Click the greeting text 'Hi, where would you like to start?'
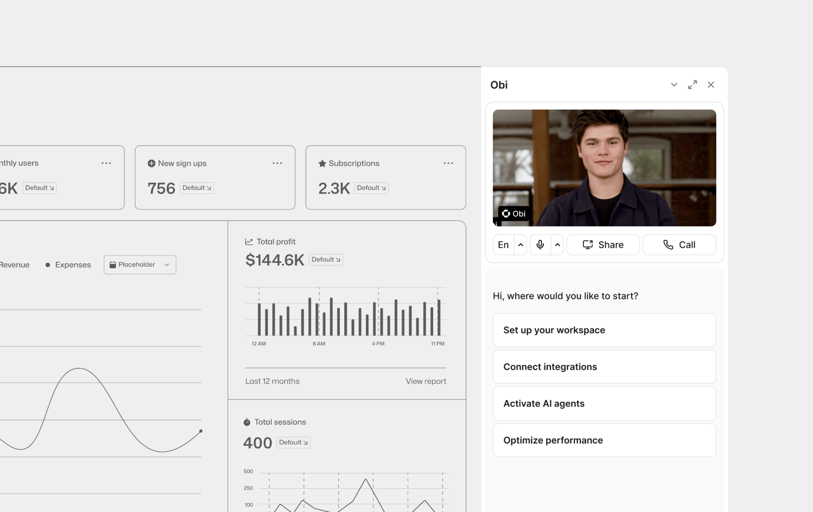The image size is (813, 512). click(566, 296)
